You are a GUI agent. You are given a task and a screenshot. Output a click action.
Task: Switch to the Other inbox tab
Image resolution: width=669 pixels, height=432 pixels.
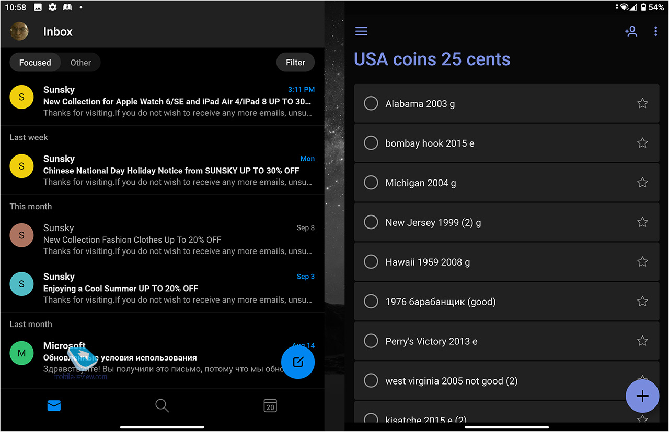[80, 63]
